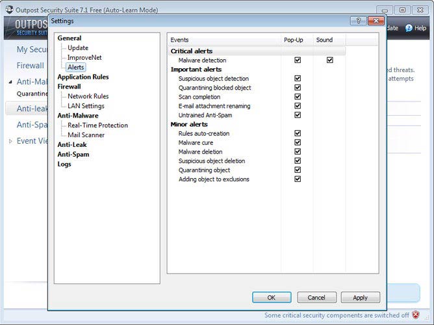Click the Cancel button
Image resolution: width=434 pixels, height=325 pixels.
click(316, 297)
